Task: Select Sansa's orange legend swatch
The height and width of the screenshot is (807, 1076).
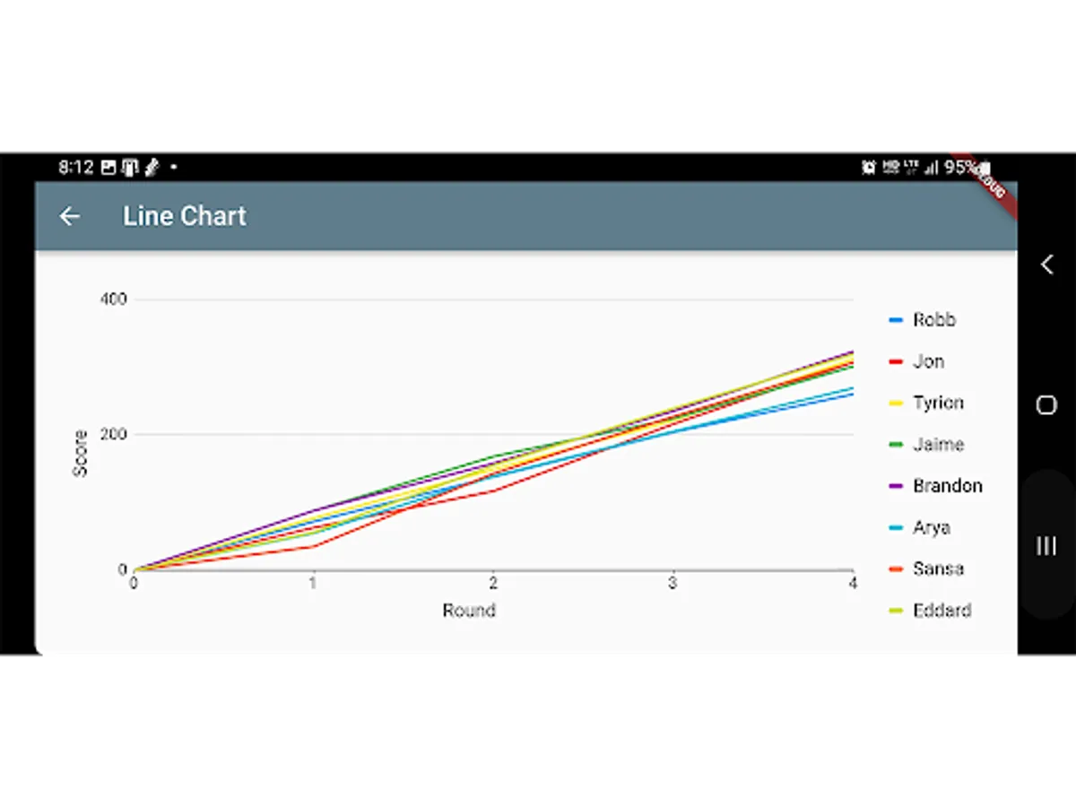Action: pyautogui.click(x=895, y=569)
